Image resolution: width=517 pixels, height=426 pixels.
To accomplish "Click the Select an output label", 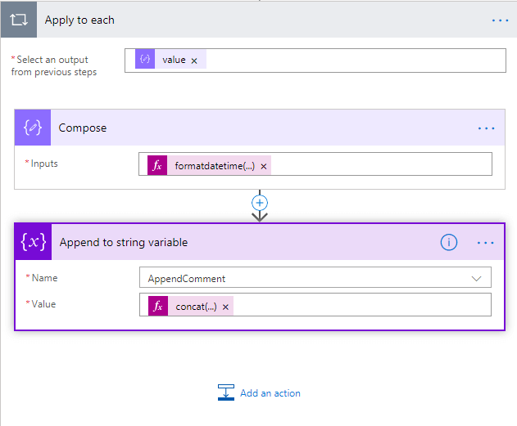I will pyautogui.click(x=54, y=65).
